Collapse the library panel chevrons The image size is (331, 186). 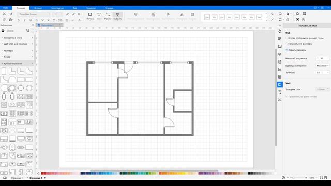coord(33,25)
